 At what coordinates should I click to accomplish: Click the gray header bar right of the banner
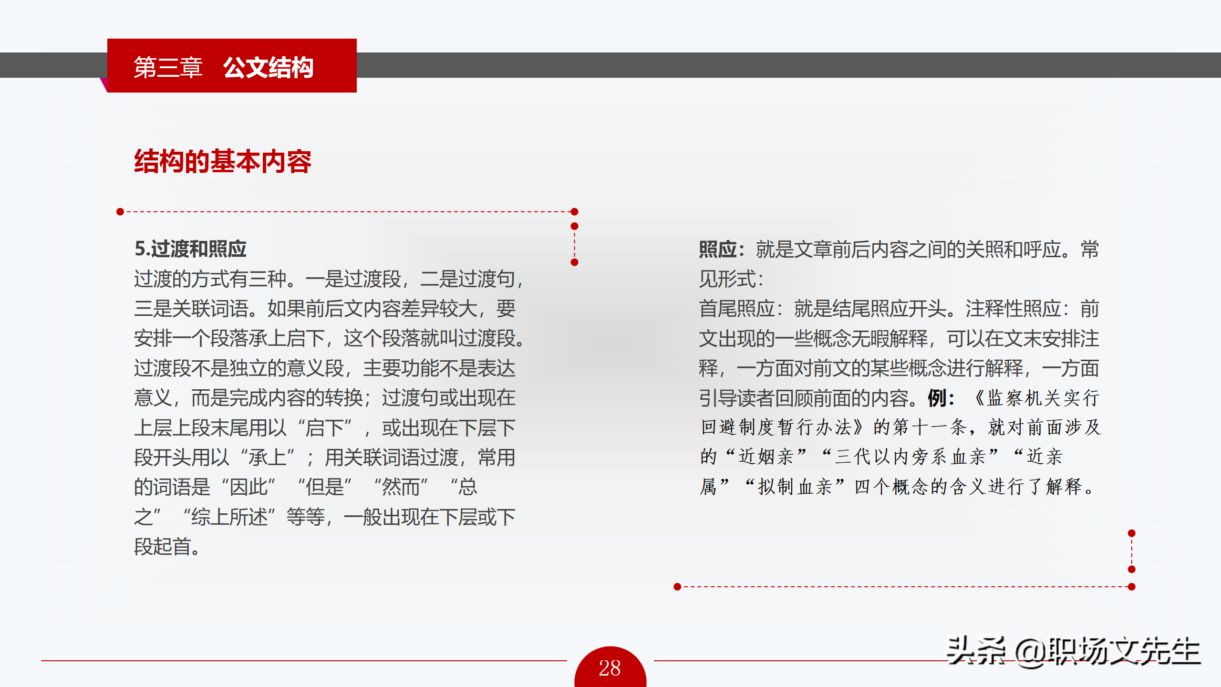787,65
